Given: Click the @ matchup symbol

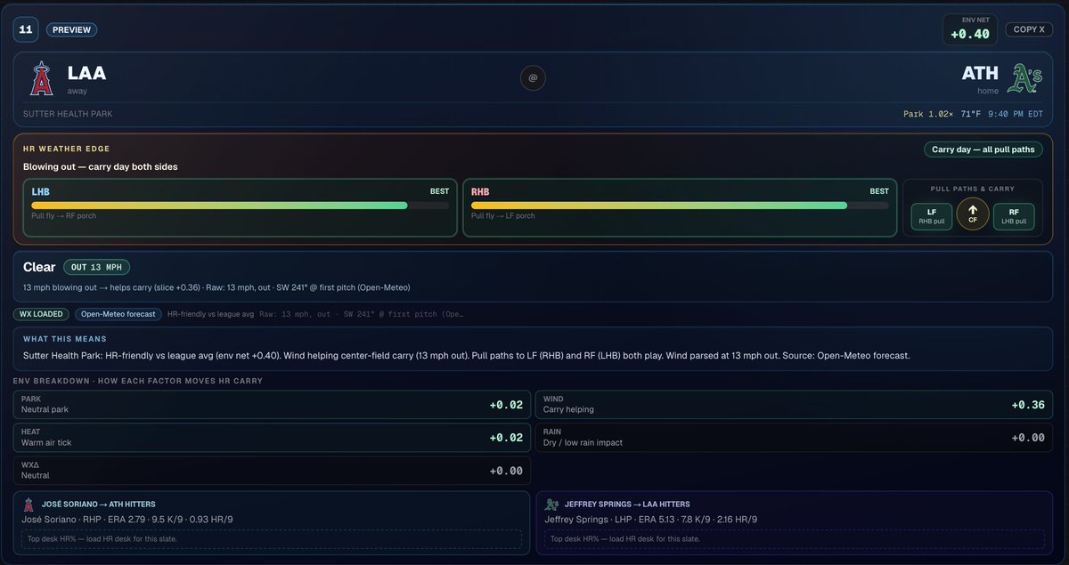Looking at the screenshot, I should [x=533, y=78].
